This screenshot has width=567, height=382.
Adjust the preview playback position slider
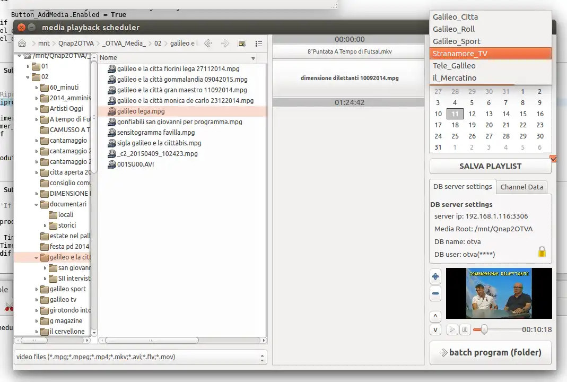click(484, 329)
